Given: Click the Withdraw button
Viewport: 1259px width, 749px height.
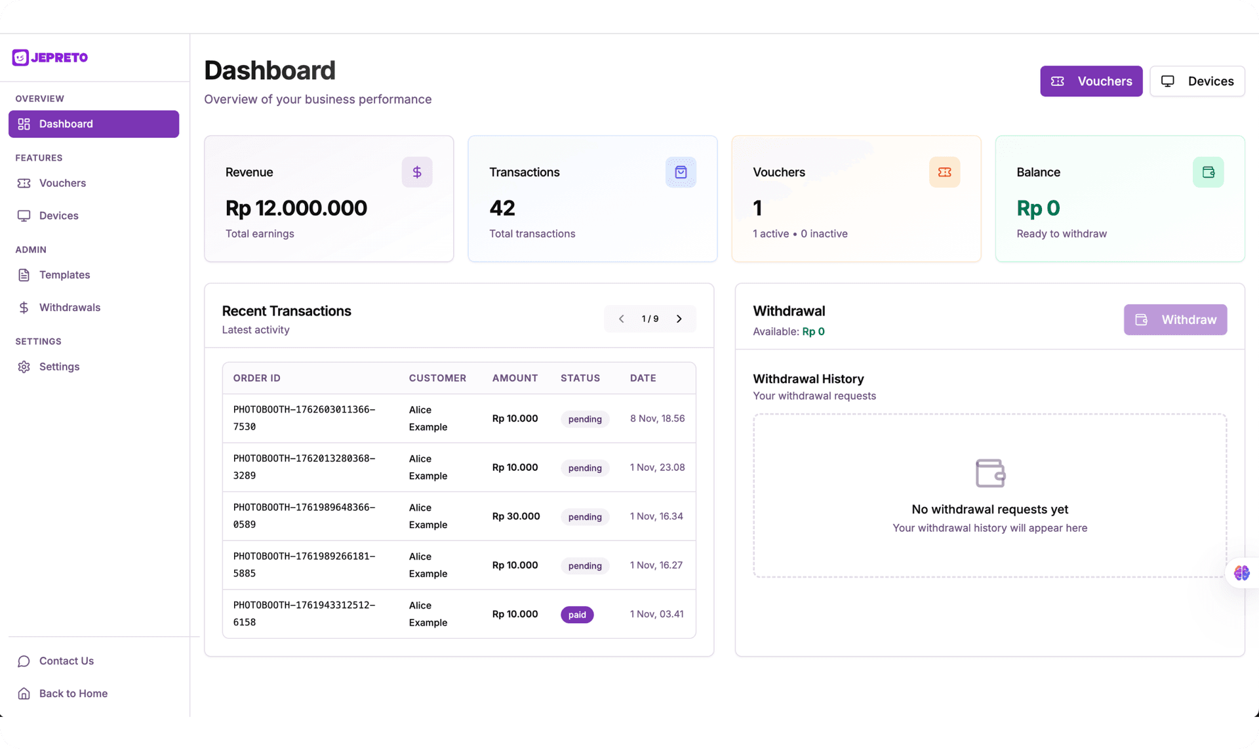Looking at the screenshot, I should (x=1175, y=319).
